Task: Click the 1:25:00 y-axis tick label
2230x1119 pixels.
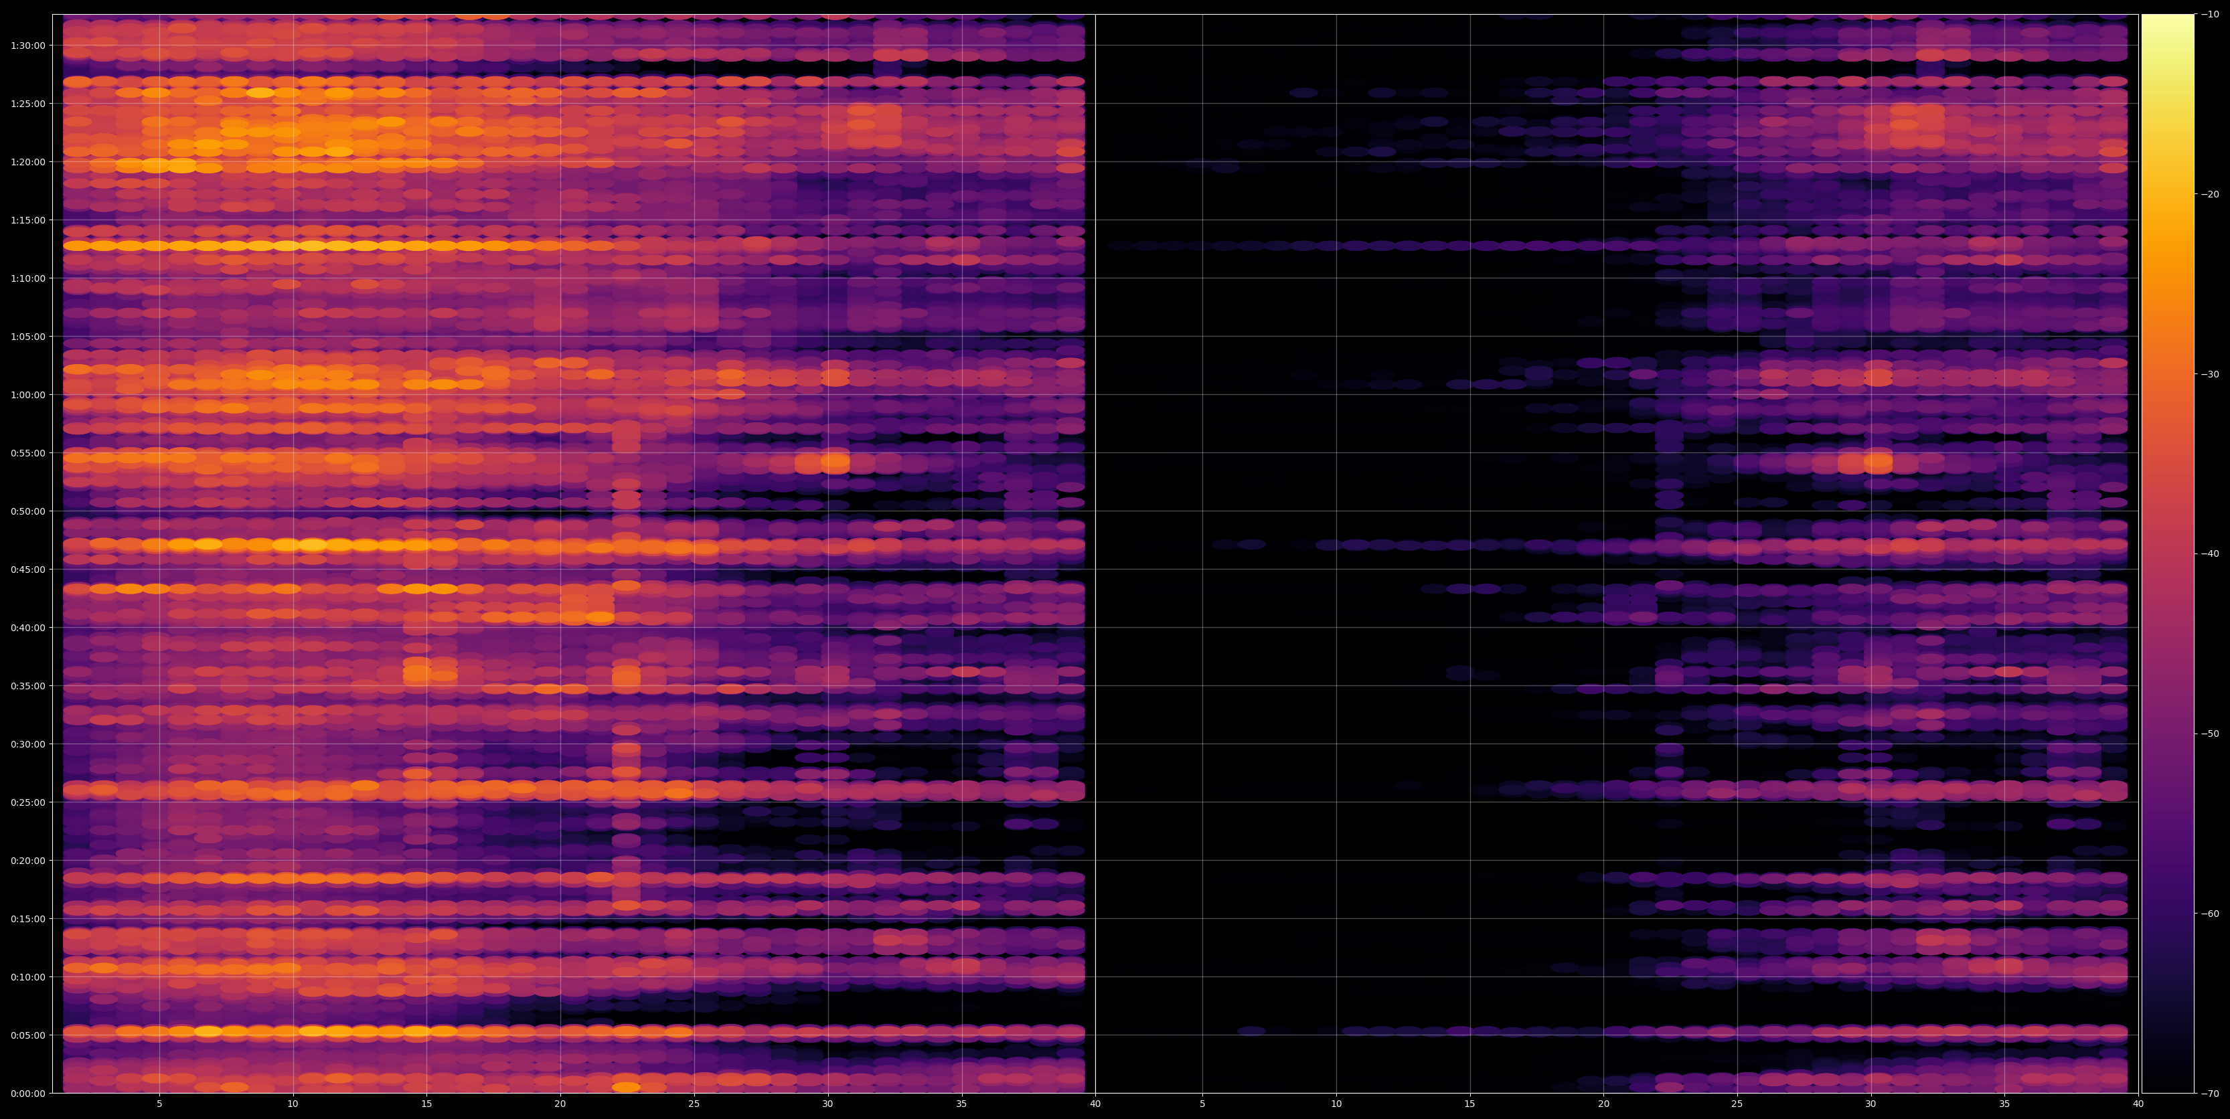Action: click(x=27, y=104)
